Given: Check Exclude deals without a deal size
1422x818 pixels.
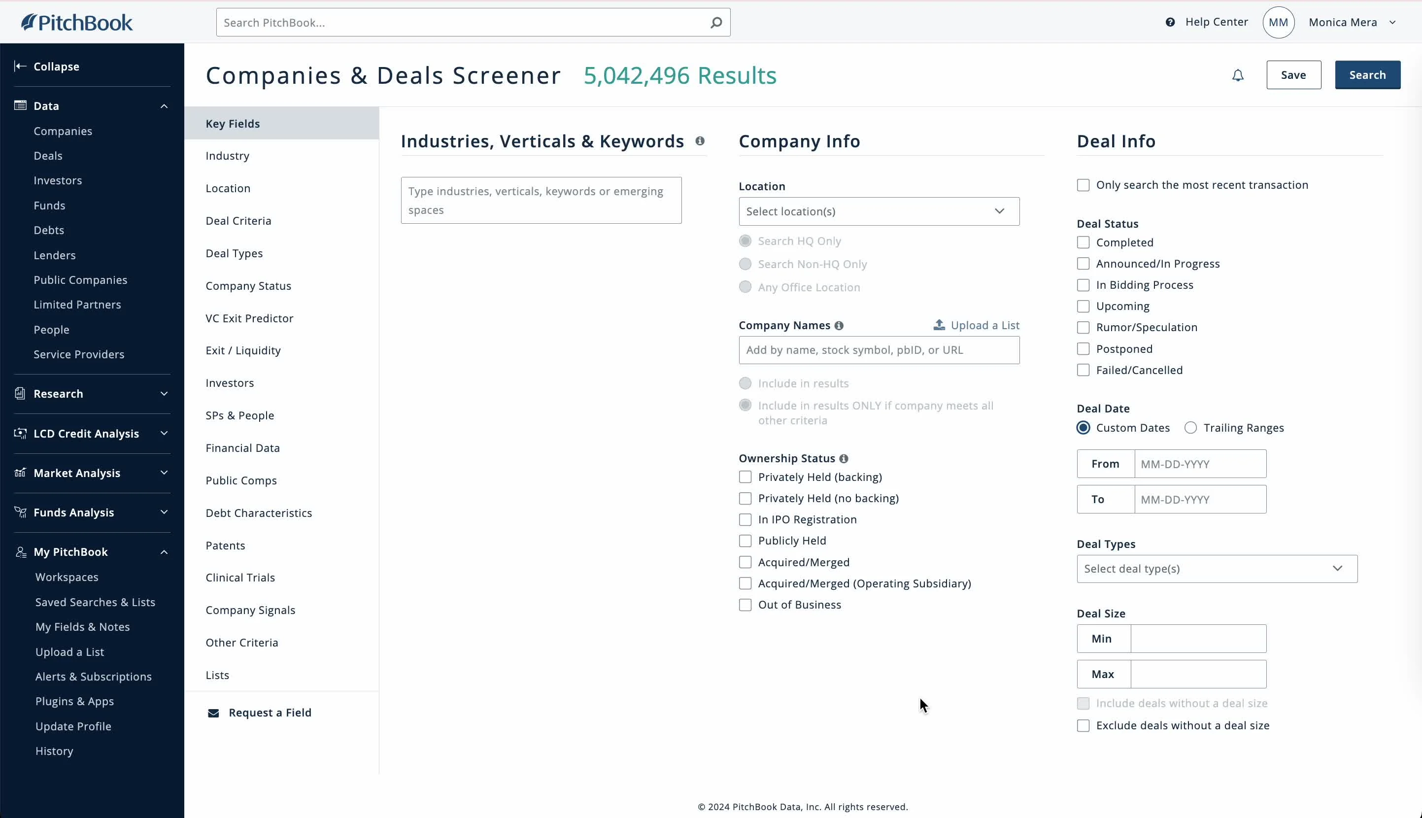Looking at the screenshot, I should point(1083,726).
